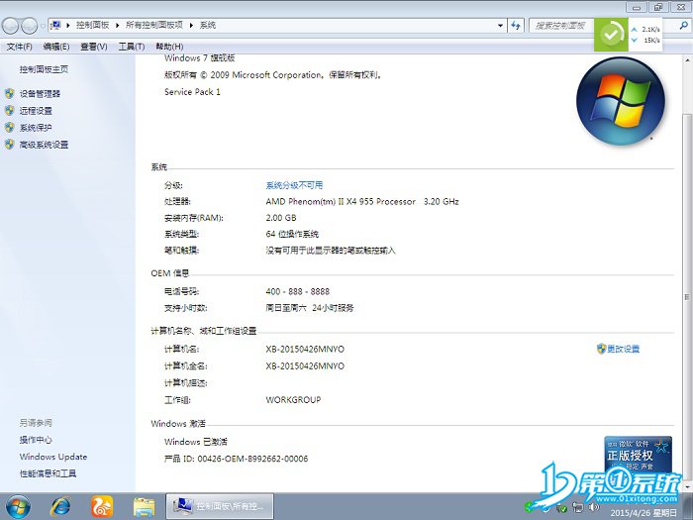Open 设备管理器 from the left sidebar
The height and width of the screenshot is (520, 693).
[40, 94]
